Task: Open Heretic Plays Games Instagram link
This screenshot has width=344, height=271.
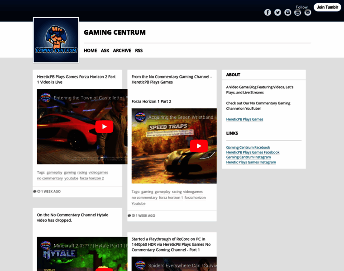Action: [251, 162]
